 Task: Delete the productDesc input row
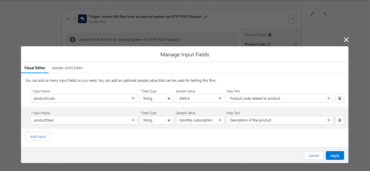point(339,120)
